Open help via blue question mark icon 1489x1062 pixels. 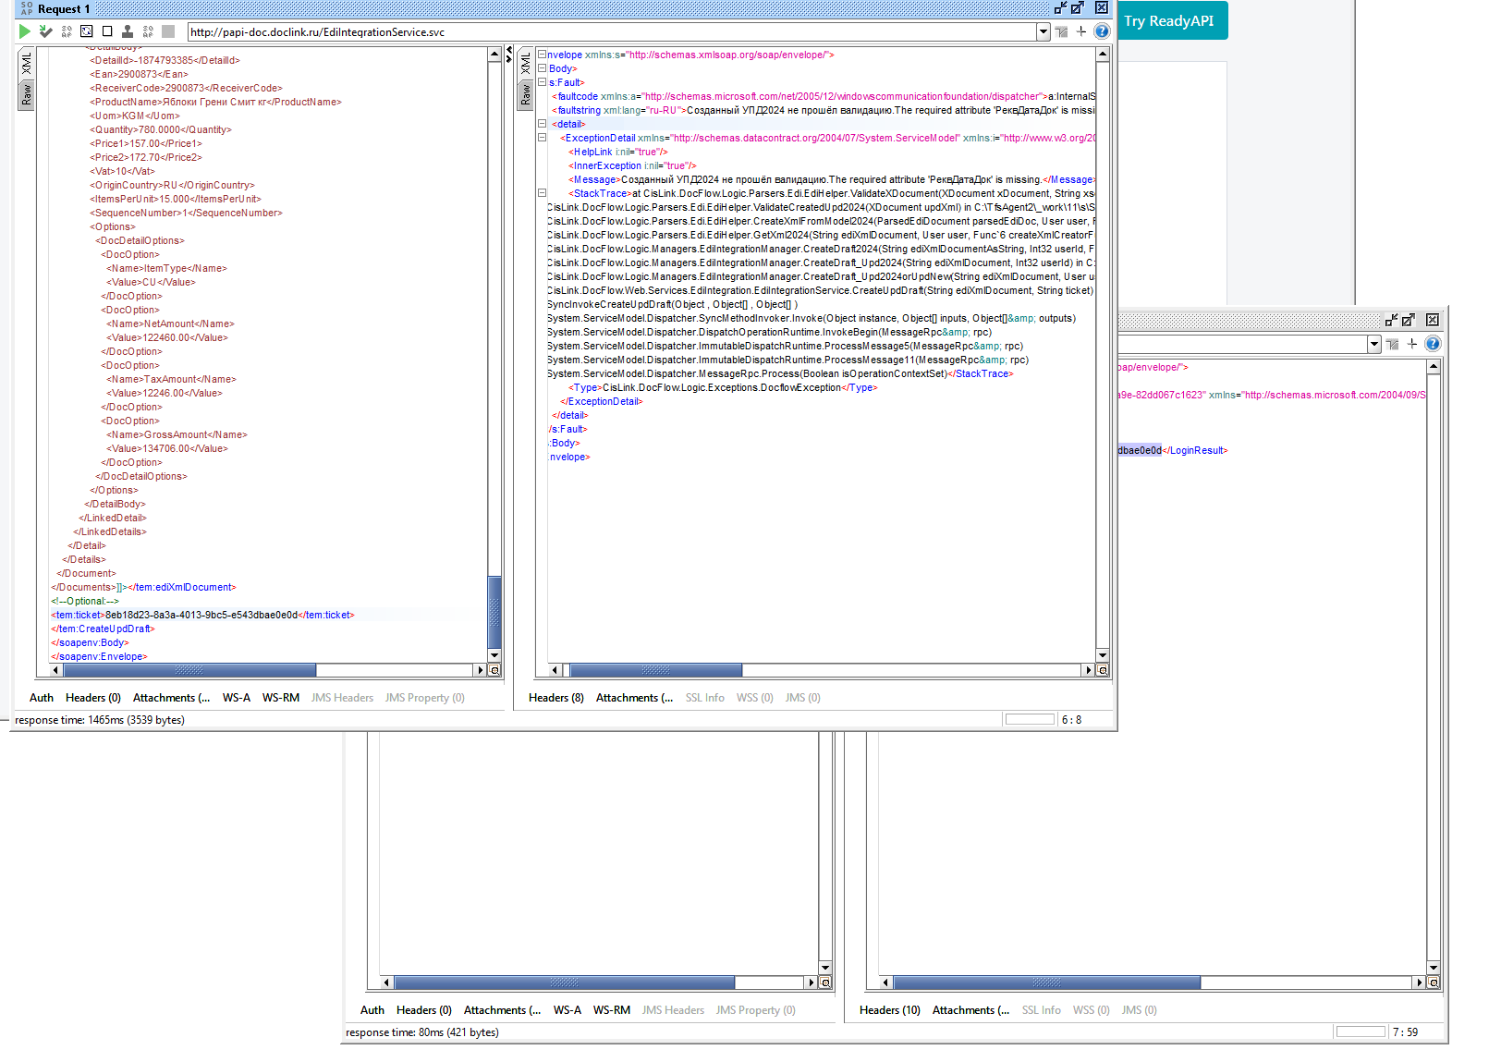(1102, 31)
